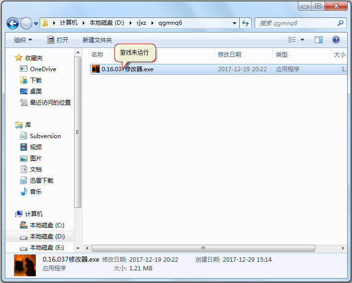Open 本地磁盘 (C:) drive

click(x=47, y=225)
